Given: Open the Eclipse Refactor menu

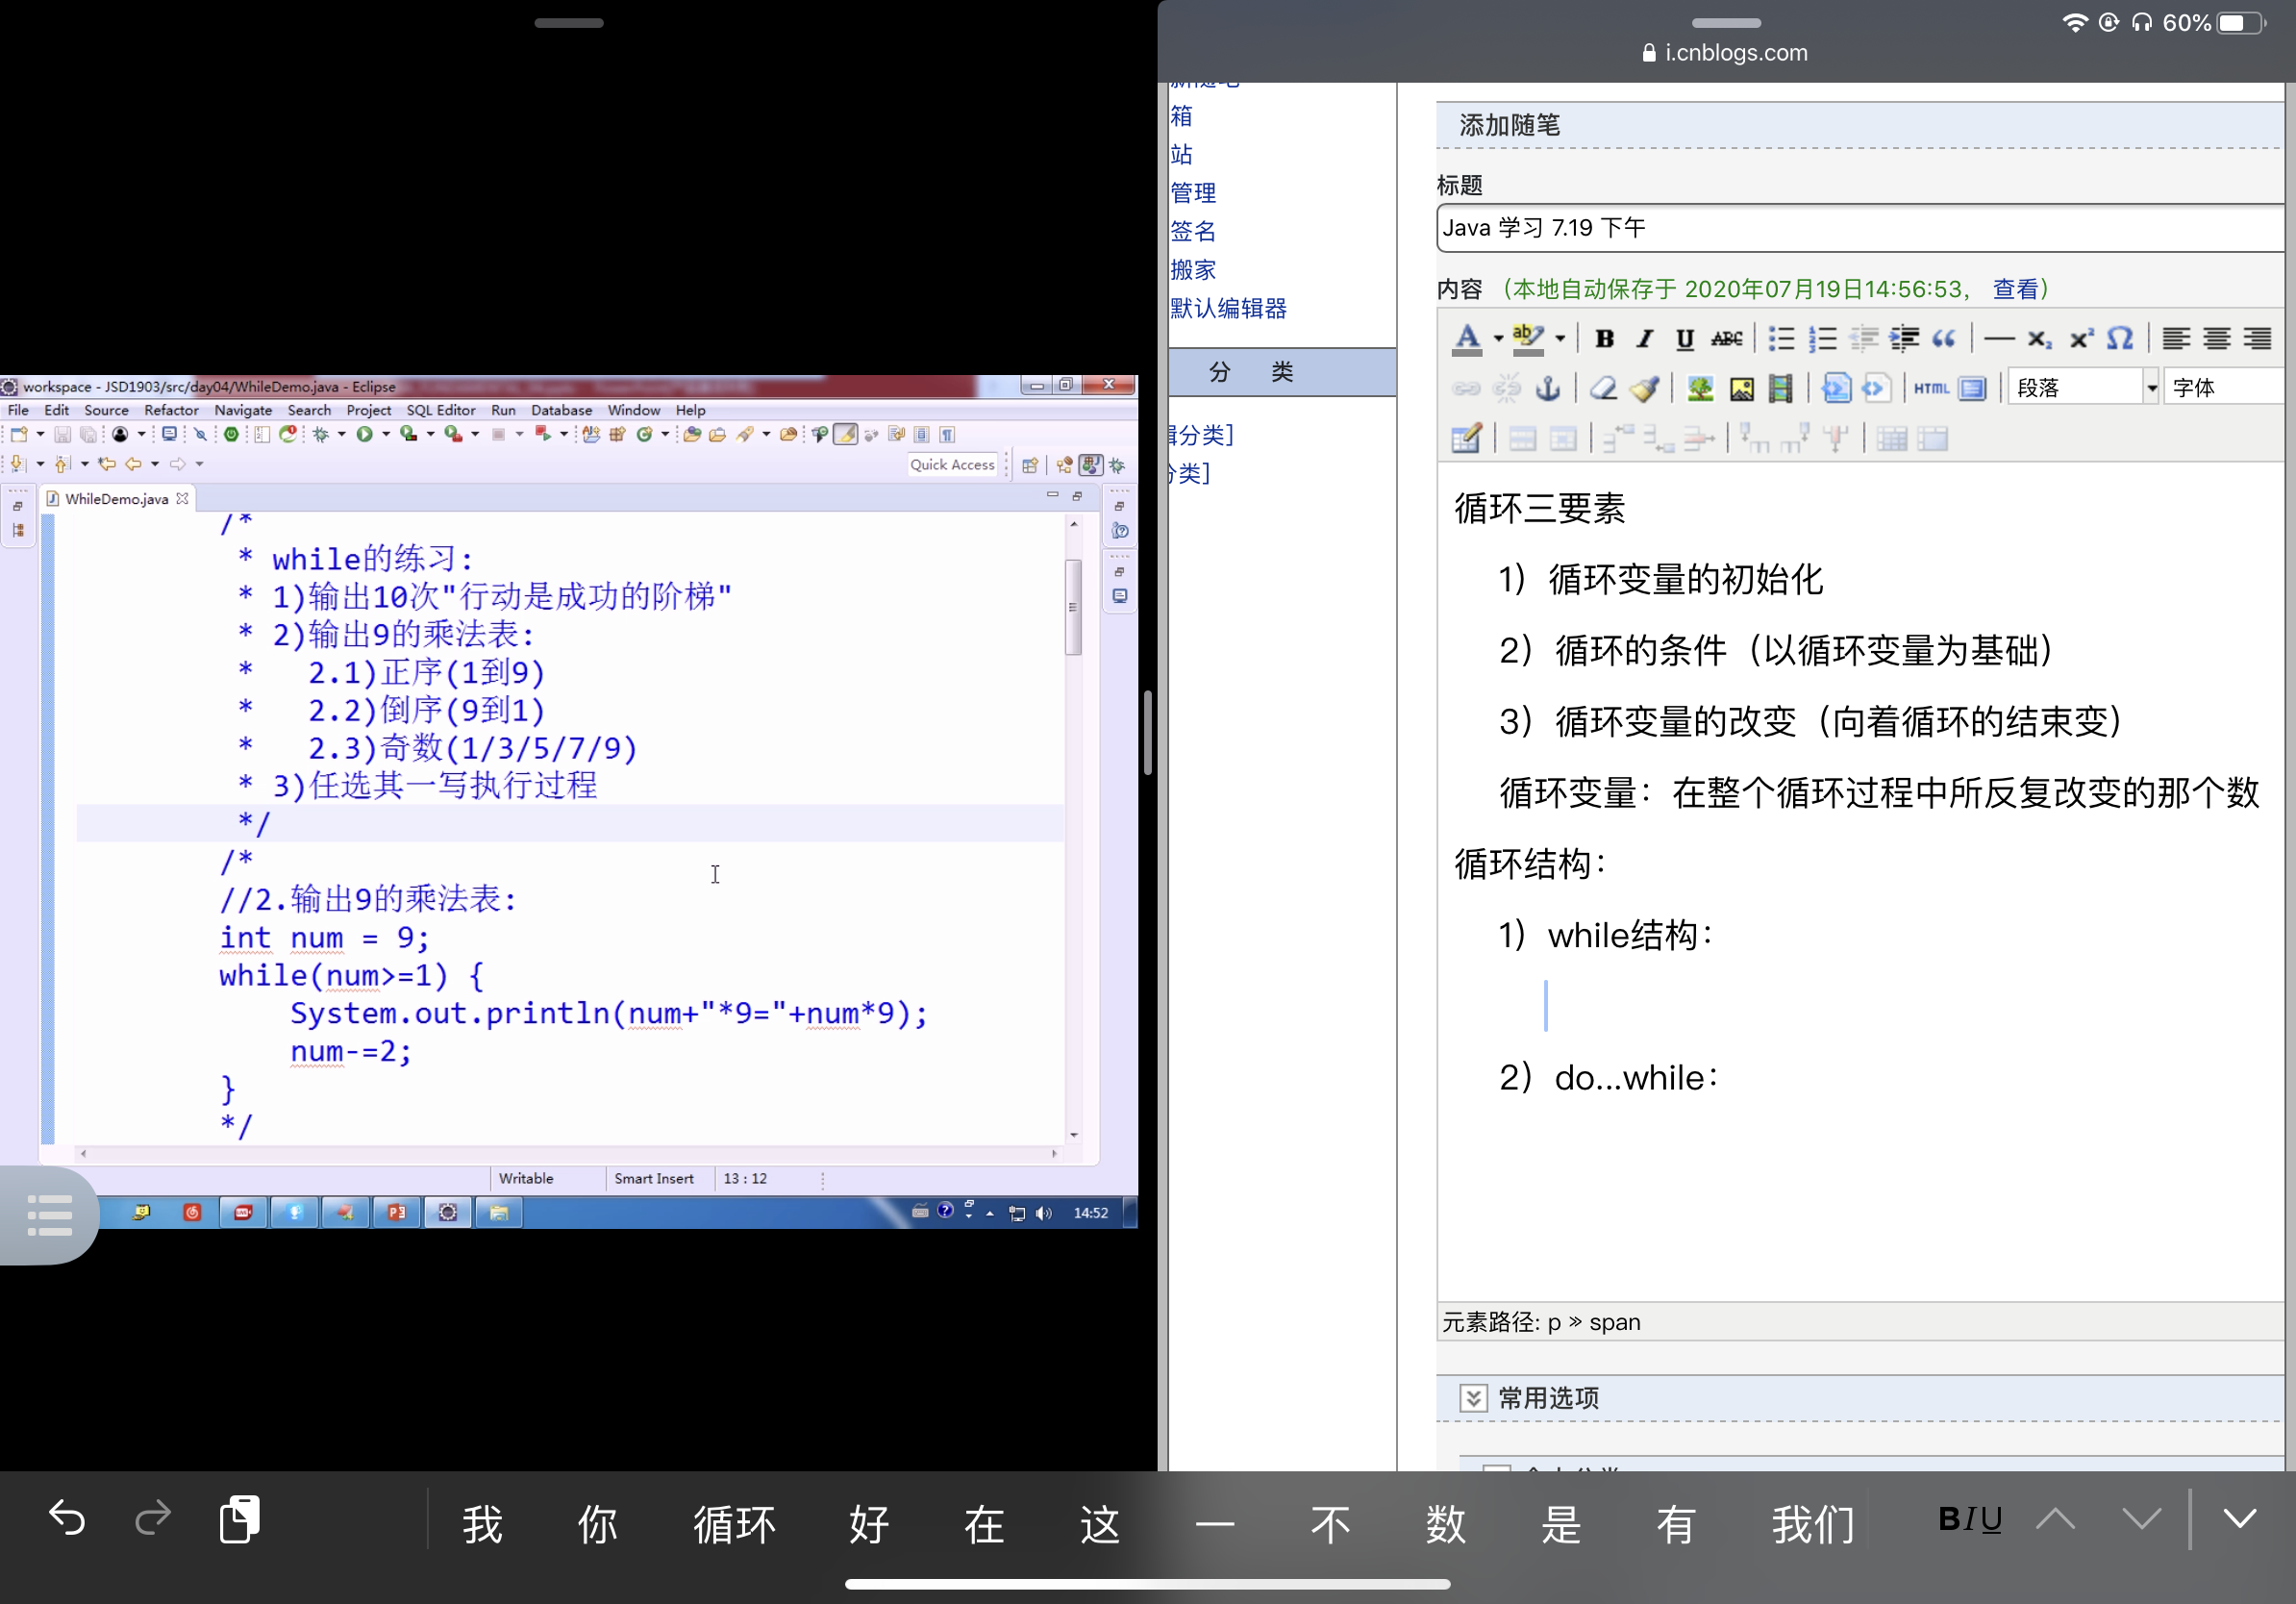Looking at the screenshot, I should click(x=171, y=410).
